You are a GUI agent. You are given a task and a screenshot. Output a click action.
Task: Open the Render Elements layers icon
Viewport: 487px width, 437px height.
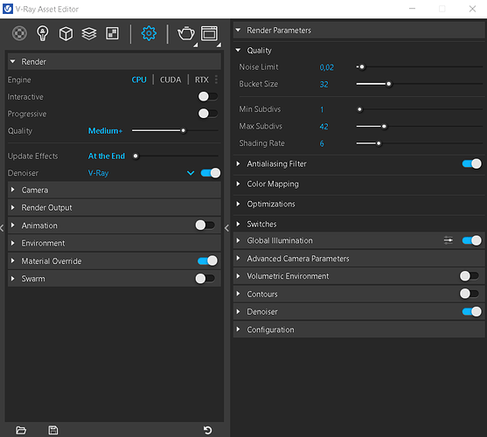89,33
